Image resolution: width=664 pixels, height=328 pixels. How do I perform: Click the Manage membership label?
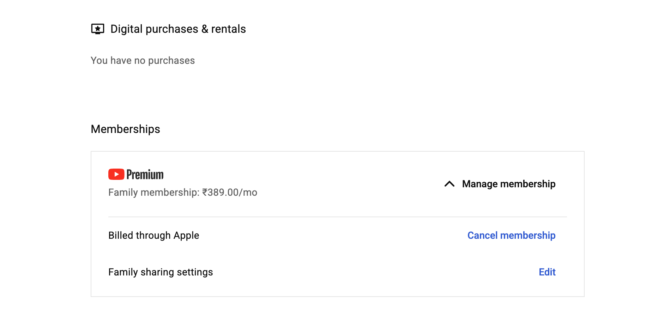click(x=508, y=184)
